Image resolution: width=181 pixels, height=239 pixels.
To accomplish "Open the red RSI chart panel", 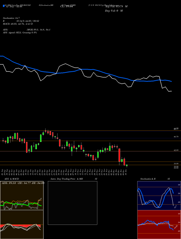I will click(159, 225).
